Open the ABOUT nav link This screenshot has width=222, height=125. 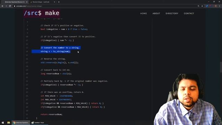156,14
